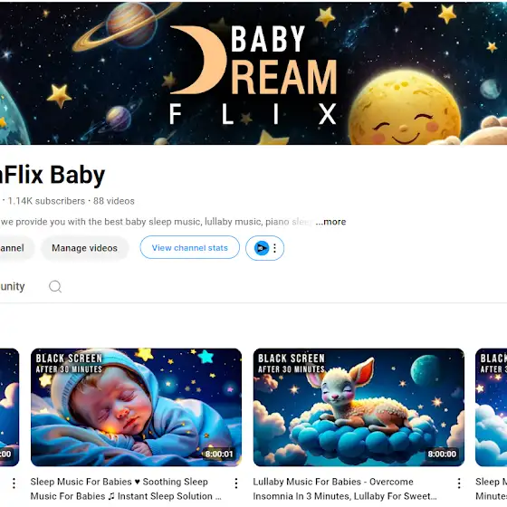Screen dimensions: 507x507
Task: Click the partially visible Customize channel button
Action: 13,248
